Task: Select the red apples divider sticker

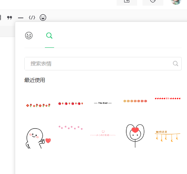Action: click(70, 104)
